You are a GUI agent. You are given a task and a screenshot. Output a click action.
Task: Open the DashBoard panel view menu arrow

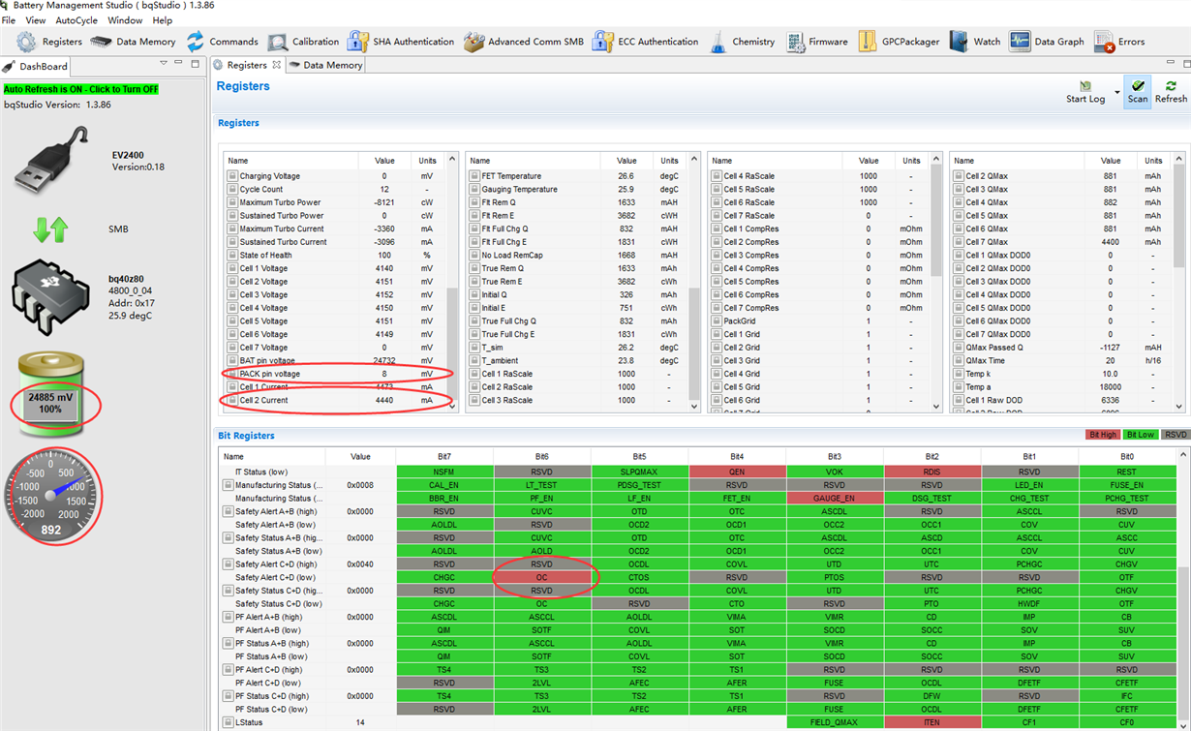(164, 64)
